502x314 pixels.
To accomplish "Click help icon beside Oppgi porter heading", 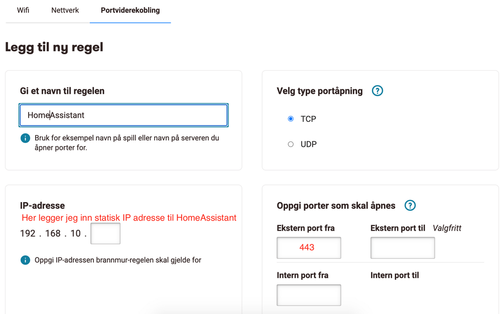I will (410, 205).
